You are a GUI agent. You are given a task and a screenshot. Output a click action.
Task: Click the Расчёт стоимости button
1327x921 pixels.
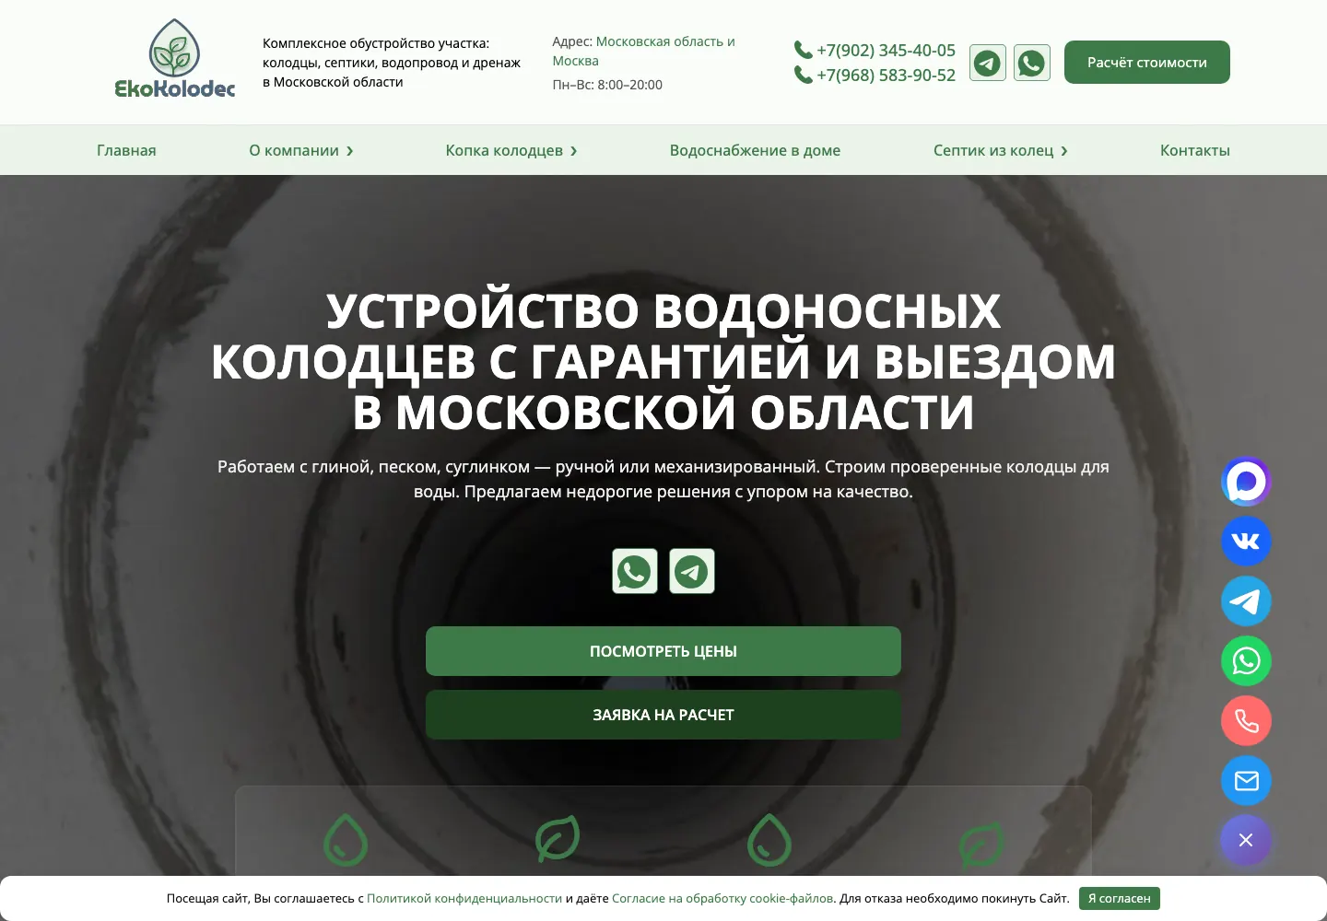[x=1147, y=63]
